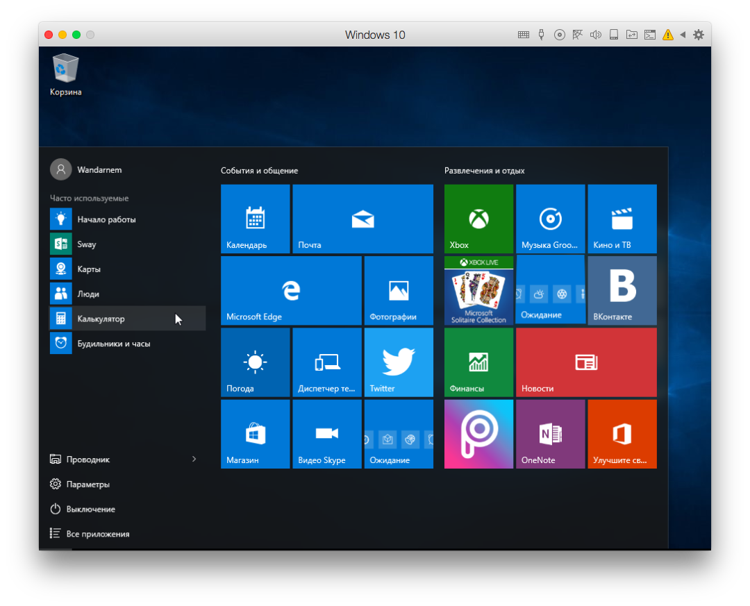Open the Фотографии photos tile
The height and width of the screenshot is (606, 750).
coord(399,290)
